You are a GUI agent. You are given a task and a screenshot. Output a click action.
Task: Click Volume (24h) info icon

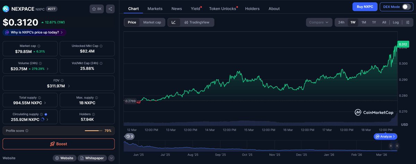coord(41,63)
